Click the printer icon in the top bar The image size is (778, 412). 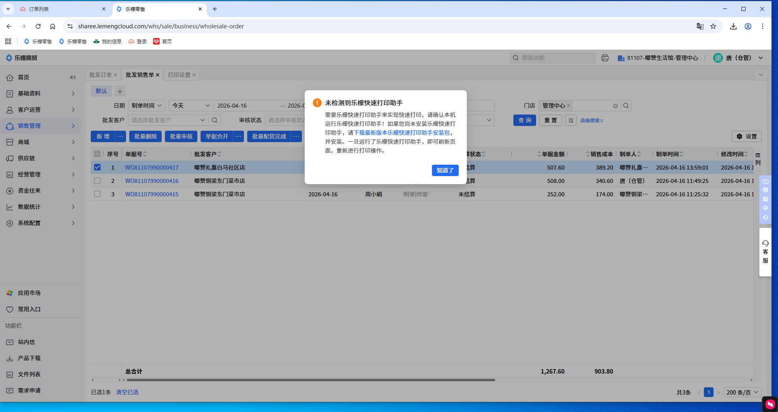coord(605,58)
